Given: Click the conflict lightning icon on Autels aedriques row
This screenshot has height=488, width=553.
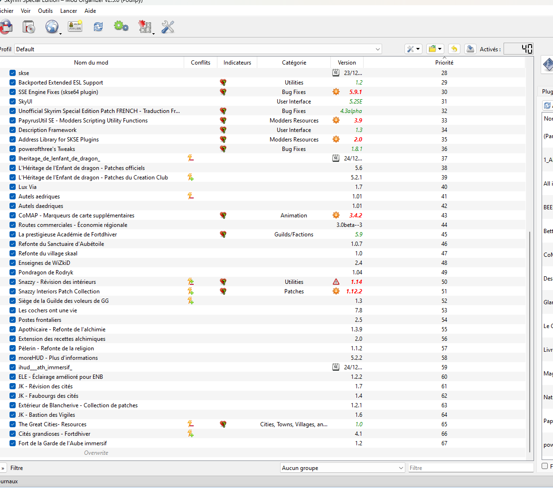Looking at the screenshot, I should point(190,196).
